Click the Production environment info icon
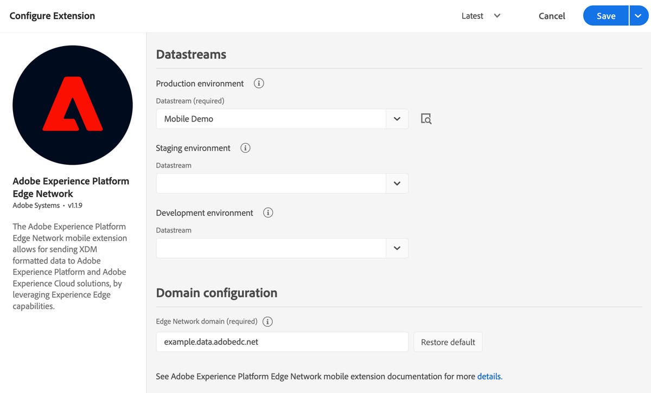Screen dimensions: 651x393 pyautogui.click(x=259, y=83)
